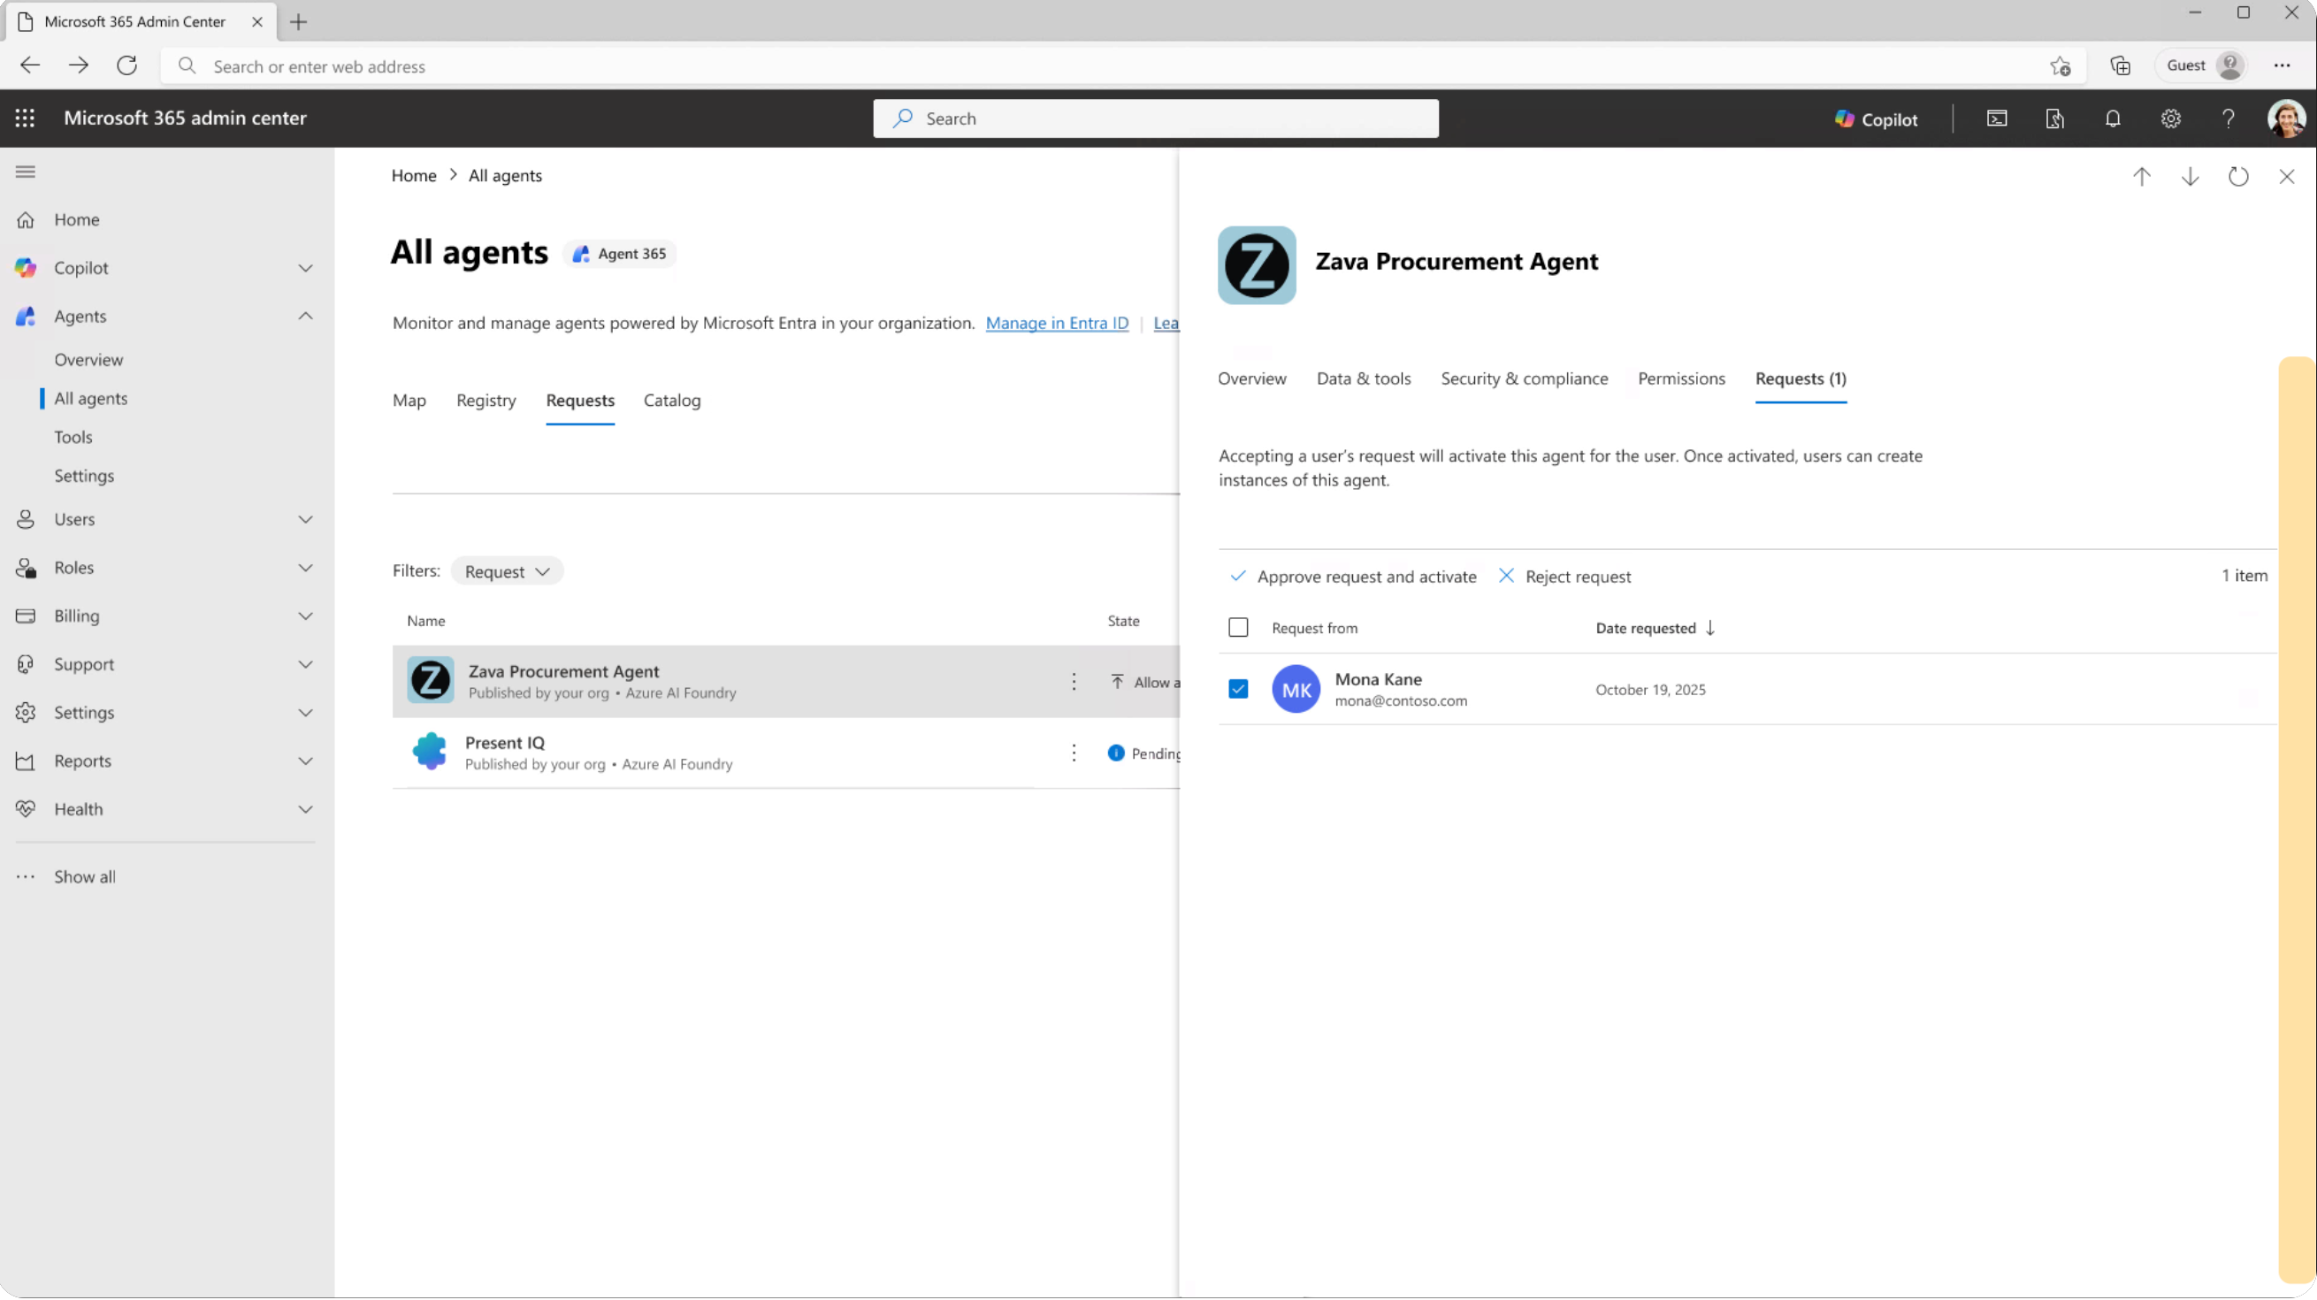Click the Present IQ agent icon

point(430,752)
